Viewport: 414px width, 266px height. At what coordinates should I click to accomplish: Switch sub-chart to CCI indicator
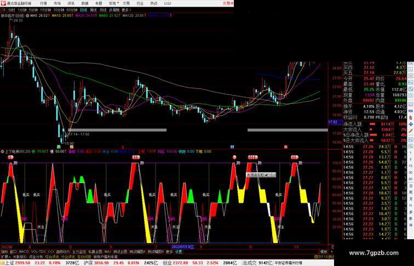tap(51, 252)
